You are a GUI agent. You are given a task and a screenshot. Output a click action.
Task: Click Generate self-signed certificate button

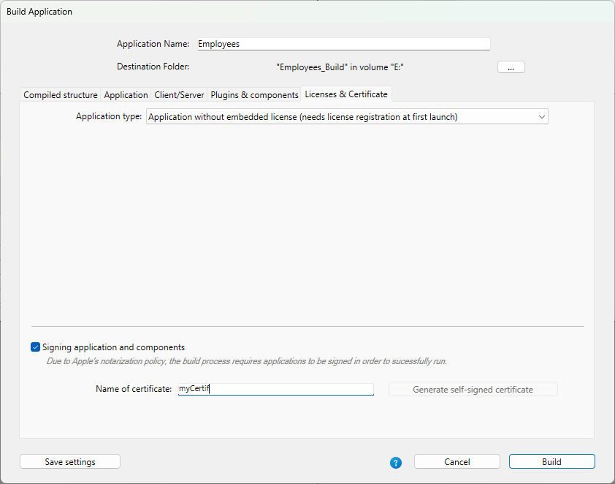coord(473,390)
